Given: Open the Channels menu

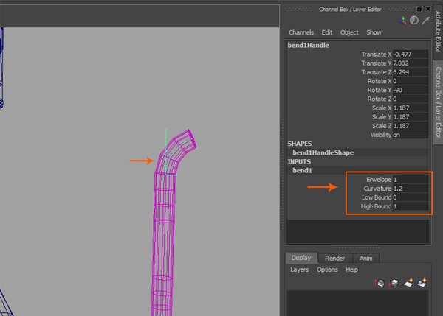Looking at the screenshot, I should point(301,32).
